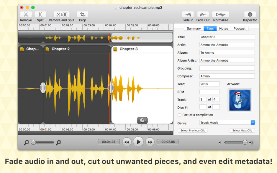
Task: Click the Remove scissors tool
Action: pos(26,14)
